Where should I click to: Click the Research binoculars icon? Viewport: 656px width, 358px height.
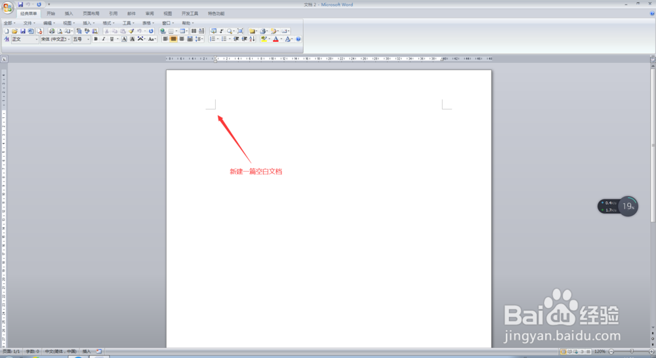(95, 31)
